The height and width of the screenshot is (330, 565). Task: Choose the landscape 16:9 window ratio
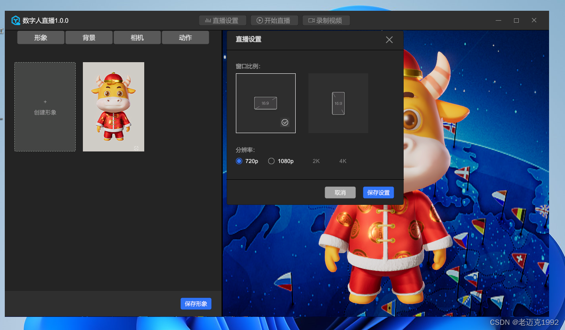tap(266, 103)
